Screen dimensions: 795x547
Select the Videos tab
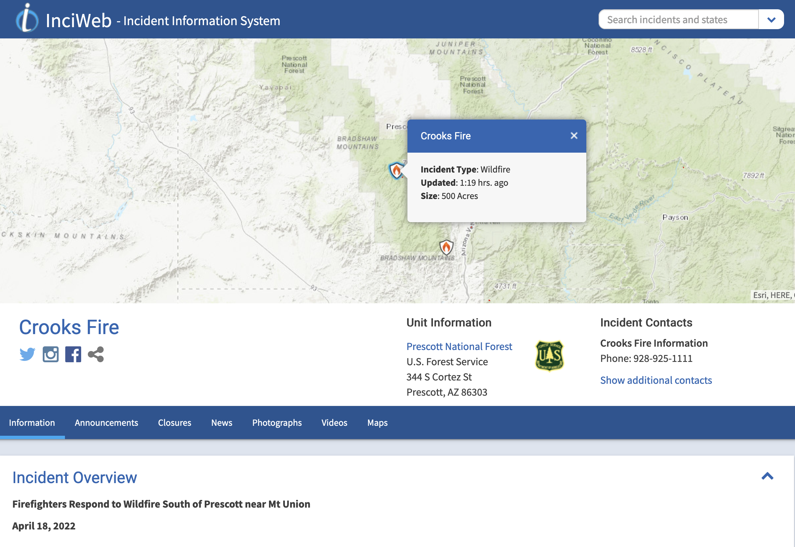334,423
